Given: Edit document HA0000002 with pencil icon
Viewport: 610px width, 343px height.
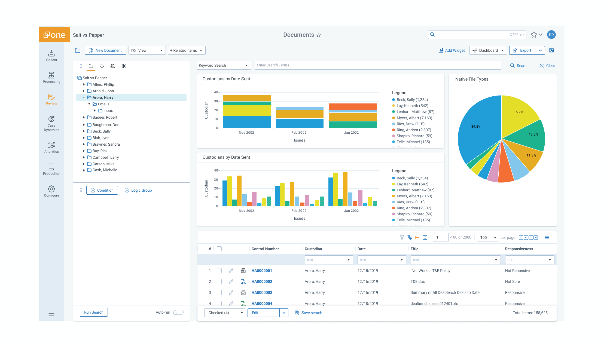Looking at the screenshot, I should [231, 281].
